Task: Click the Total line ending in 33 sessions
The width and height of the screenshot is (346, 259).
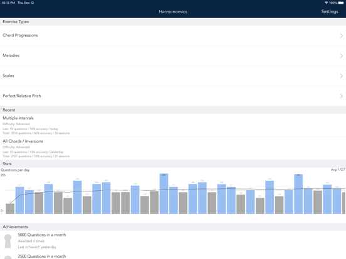Action: (36, 133)
